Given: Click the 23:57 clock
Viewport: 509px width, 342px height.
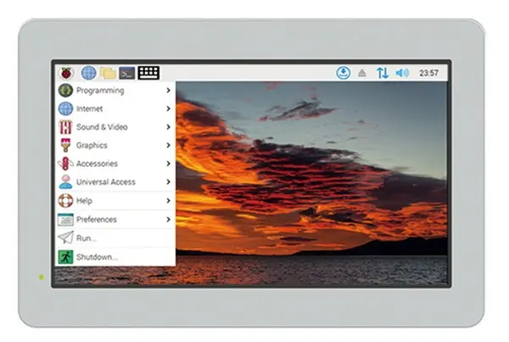Looking at the screenshot, I should [x=428, y=73].
